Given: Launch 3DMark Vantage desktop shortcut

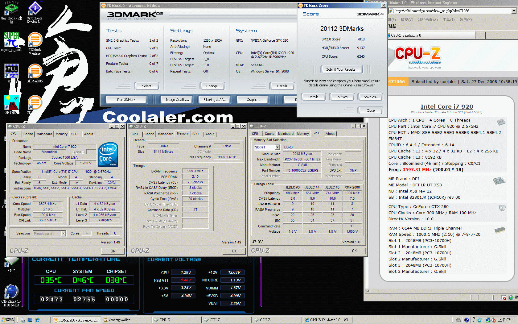Looking at the screenshot, I should point(35,44).
